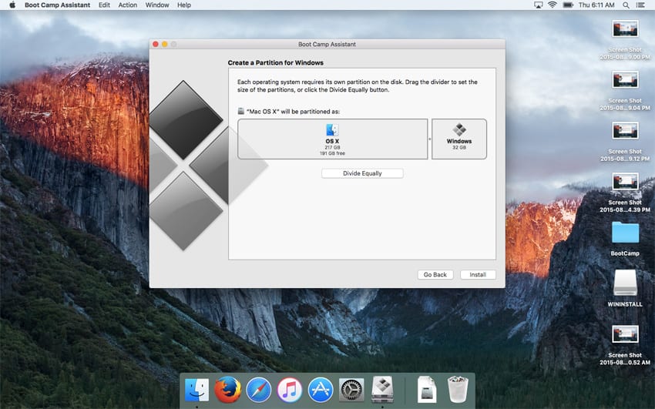This screenshot has width=655, height=409.
Task: Close the Boot Camp Assistant window
Action: 156,44
